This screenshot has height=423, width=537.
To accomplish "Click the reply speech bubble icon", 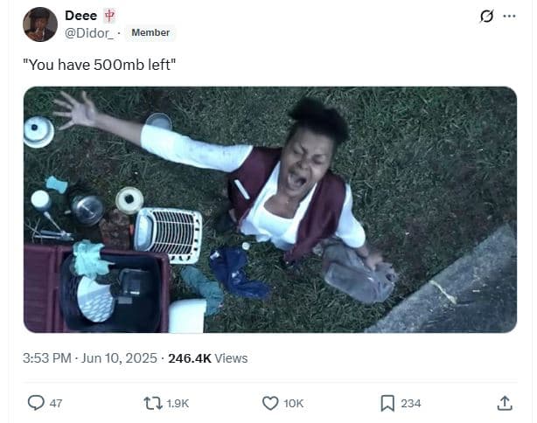I will coord(36,403).
